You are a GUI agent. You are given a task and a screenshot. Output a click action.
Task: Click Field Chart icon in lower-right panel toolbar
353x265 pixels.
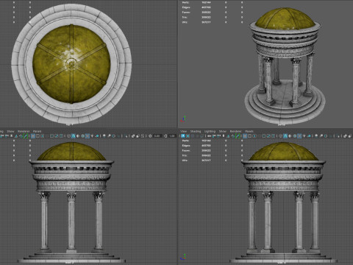264,135
